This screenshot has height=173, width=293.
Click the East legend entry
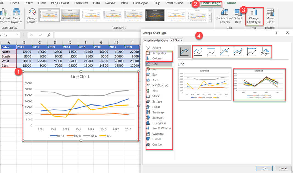coord(105,136)
